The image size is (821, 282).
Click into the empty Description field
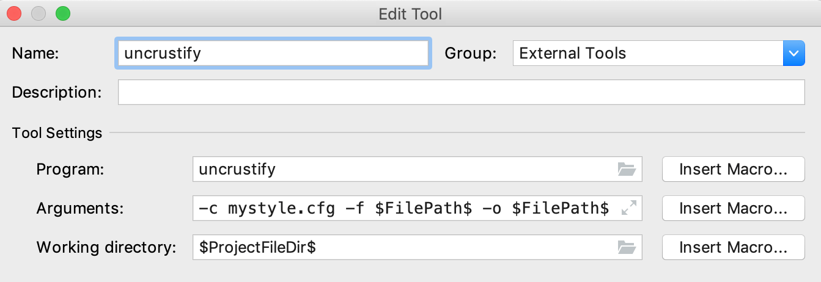point(461,92)
